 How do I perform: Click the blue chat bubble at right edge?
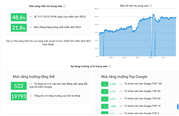(178, 107)
